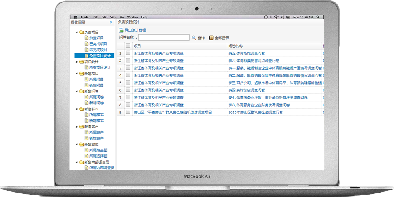Select the checkbox on row 9
This screenshot has height=197, width=394.
(128, 112)
